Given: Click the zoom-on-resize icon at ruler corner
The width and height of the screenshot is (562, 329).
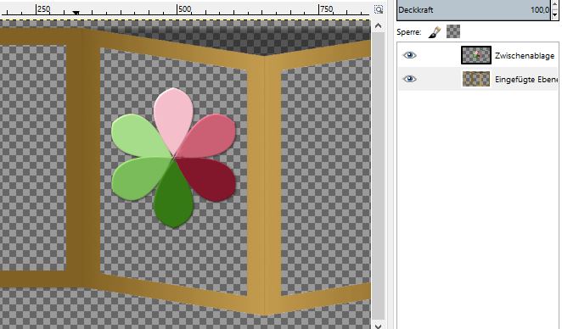Looking at the screenshot, I should [379, 9].
